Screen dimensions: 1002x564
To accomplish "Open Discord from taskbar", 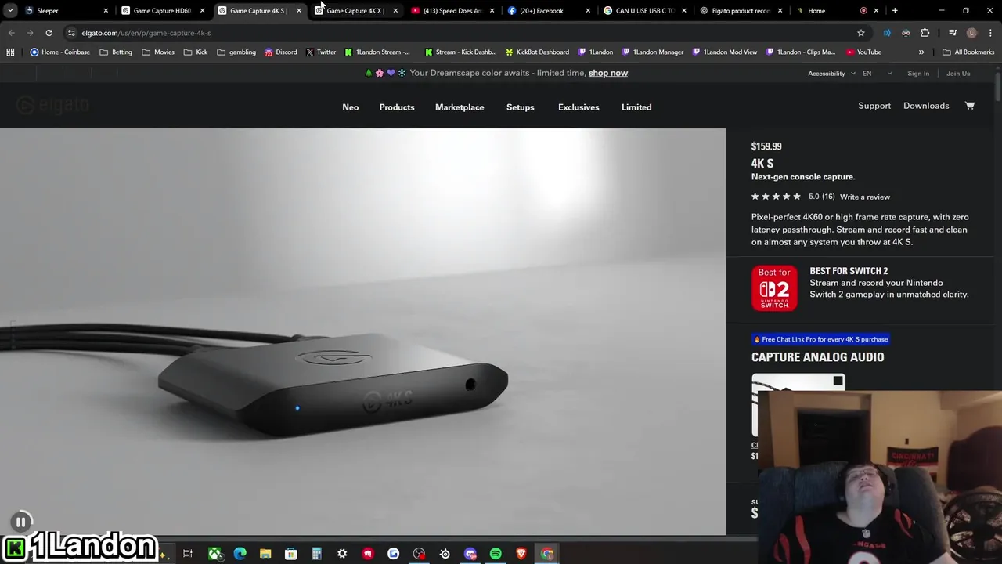I will point(470,554).
